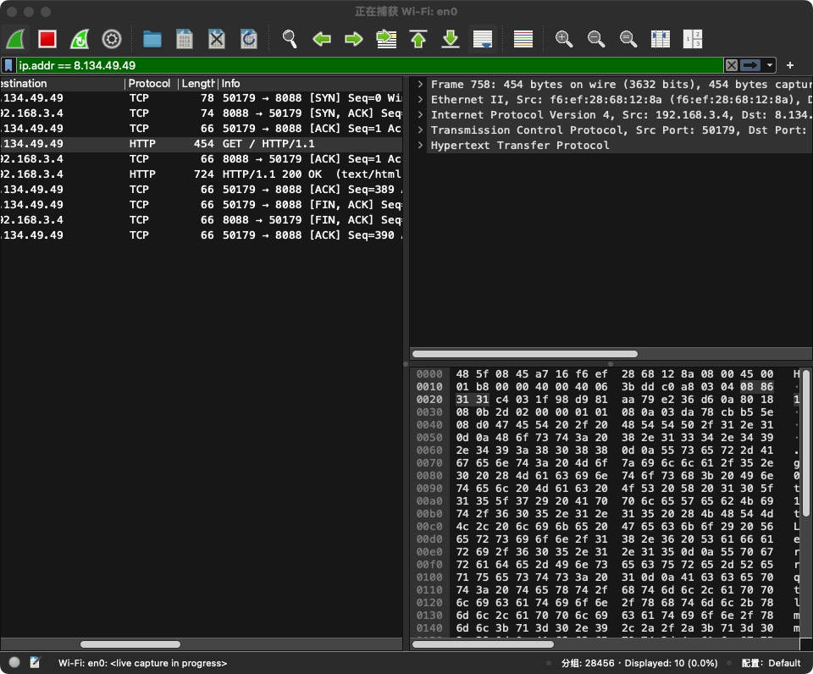
Task: Start capturing packets with shark fin icon
Action: (x=16, y=39)
